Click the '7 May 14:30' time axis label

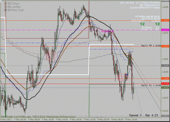(62, 120)
